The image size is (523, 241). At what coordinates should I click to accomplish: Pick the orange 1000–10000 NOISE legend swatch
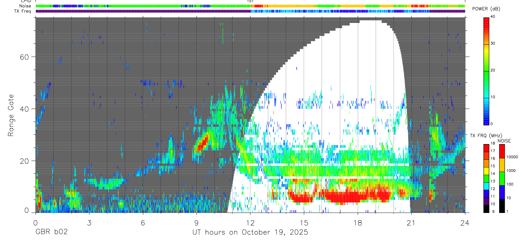click(x=502, y=165)
